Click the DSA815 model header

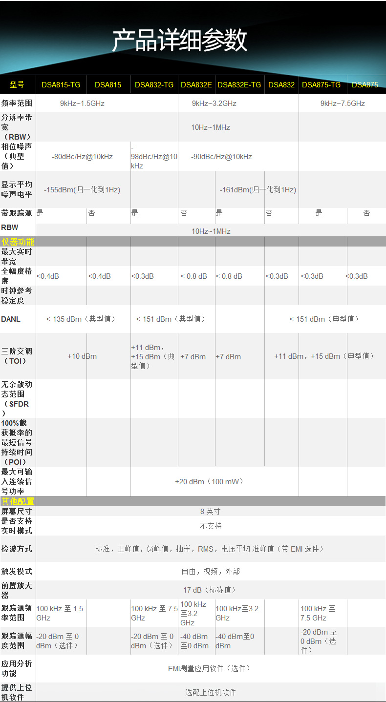108,84
